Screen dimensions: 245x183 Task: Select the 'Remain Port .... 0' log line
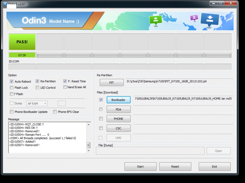(29, 135)
